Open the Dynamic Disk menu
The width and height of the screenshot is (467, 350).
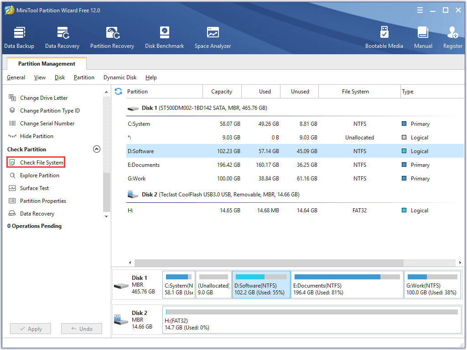point(120,77)
